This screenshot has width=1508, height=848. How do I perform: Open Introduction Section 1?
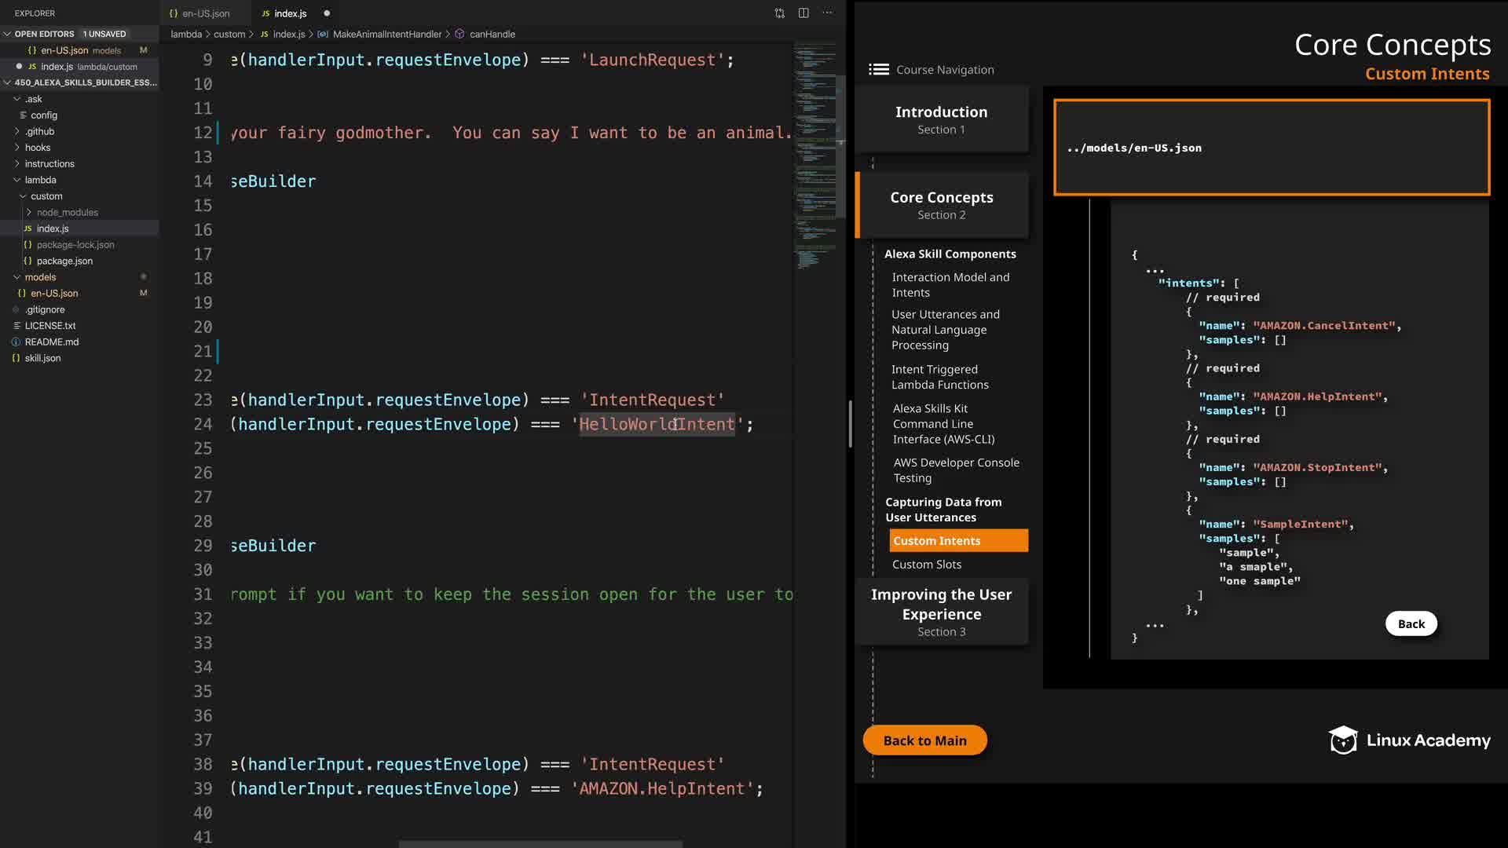(x=941, y=119)
